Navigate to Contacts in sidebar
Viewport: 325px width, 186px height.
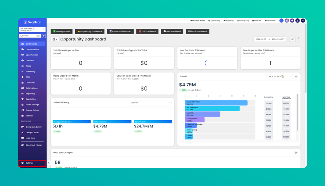pos(32,60)
